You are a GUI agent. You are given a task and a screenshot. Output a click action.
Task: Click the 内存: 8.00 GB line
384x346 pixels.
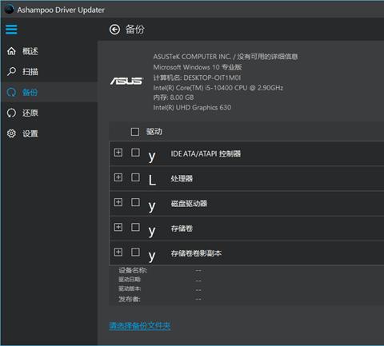pos(174,97)
